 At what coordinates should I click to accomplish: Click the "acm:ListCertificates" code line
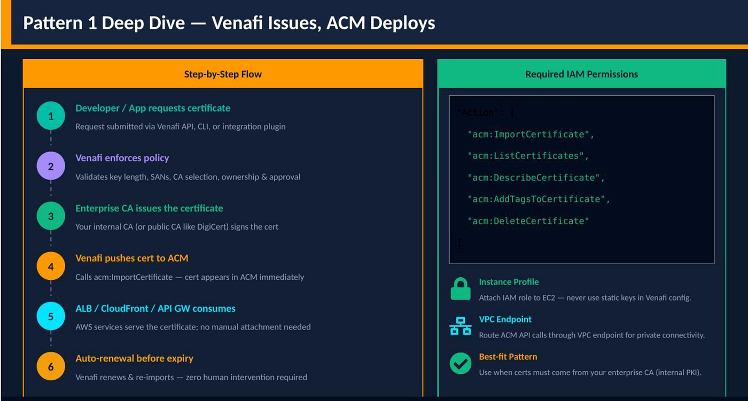click(x=528, y=156)
